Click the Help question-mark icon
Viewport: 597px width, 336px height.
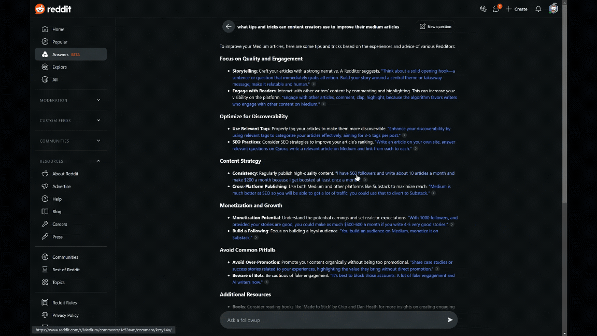click(x=45, y=199)
